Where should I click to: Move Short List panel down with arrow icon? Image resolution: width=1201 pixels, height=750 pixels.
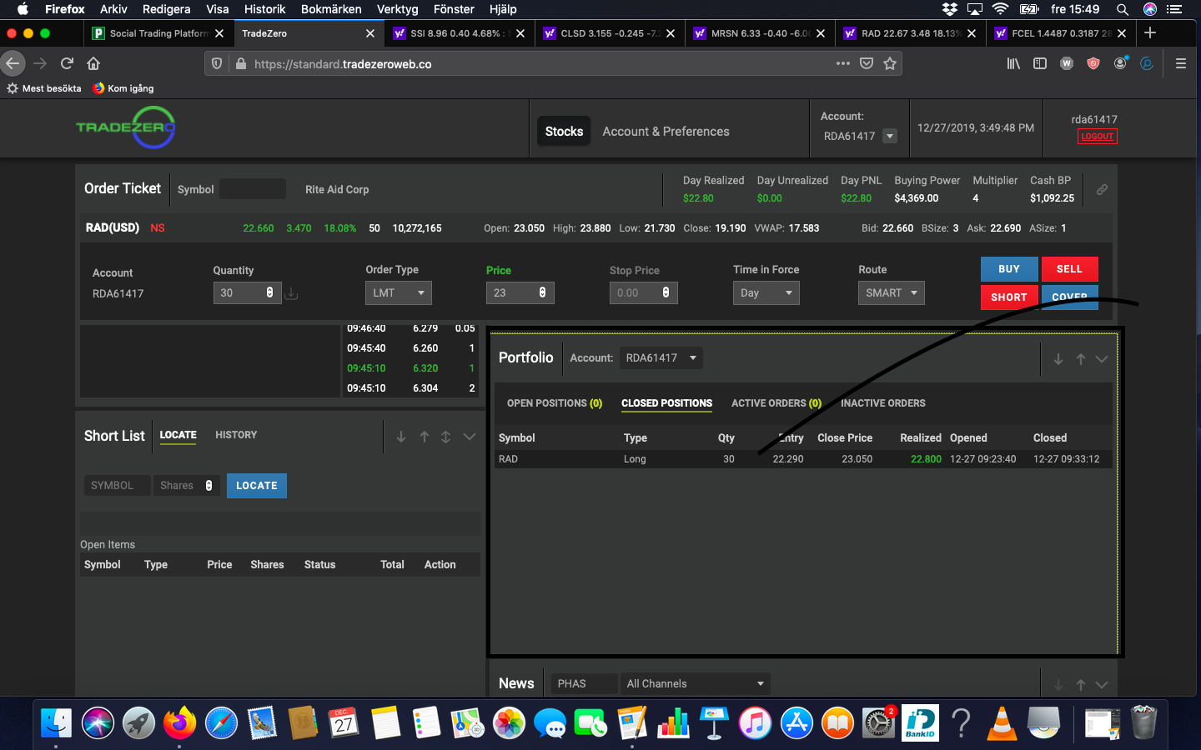click(x=401, y=437)
